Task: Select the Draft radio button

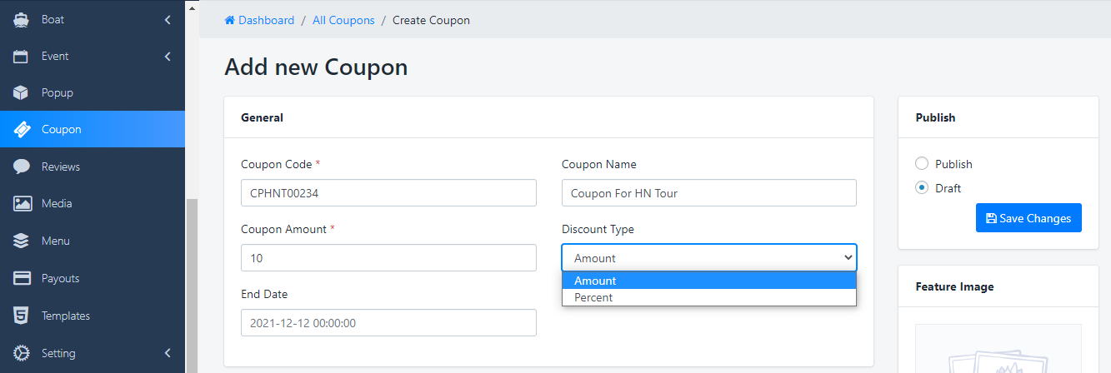Action: (922, 188)
